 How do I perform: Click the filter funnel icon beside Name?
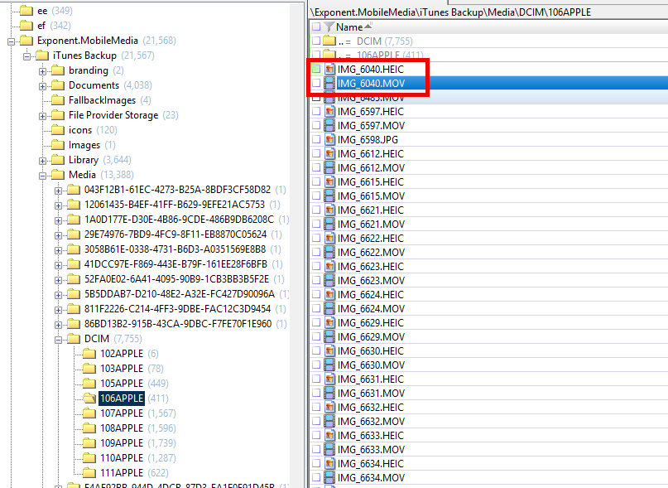pos(329,27)
